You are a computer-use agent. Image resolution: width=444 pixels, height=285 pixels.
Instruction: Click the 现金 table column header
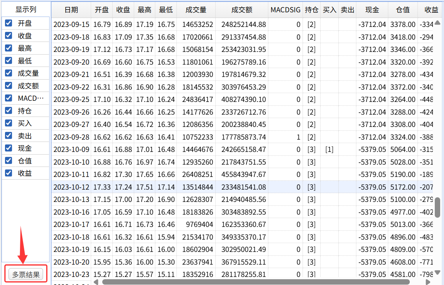click(372, 10)
